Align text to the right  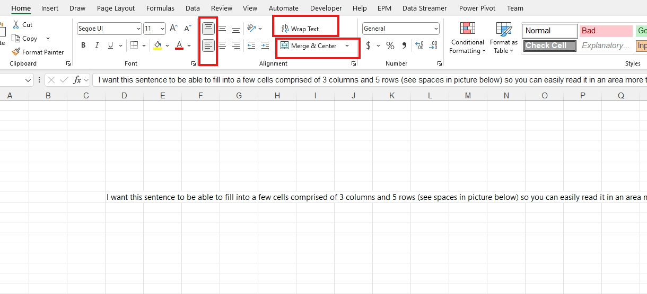click(x=236, y=45)
